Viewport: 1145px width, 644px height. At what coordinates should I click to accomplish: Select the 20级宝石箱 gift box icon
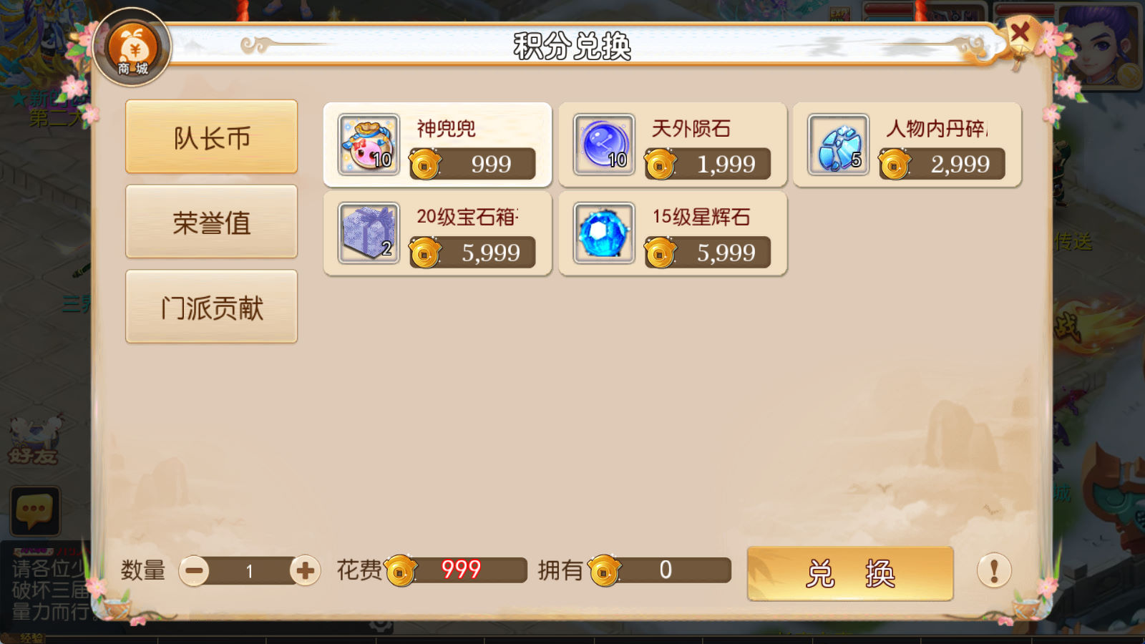pos(369,233)
